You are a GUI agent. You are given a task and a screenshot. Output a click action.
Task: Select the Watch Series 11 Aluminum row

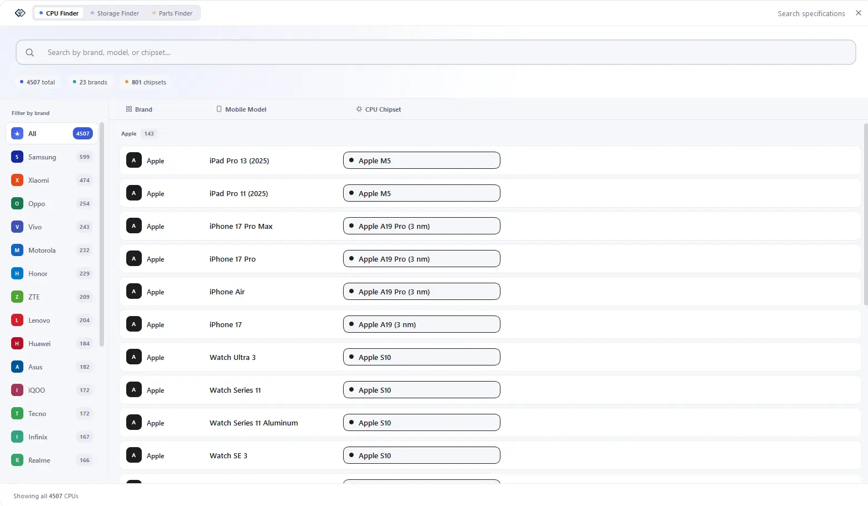pyautogui.click(x=490, y=423)
